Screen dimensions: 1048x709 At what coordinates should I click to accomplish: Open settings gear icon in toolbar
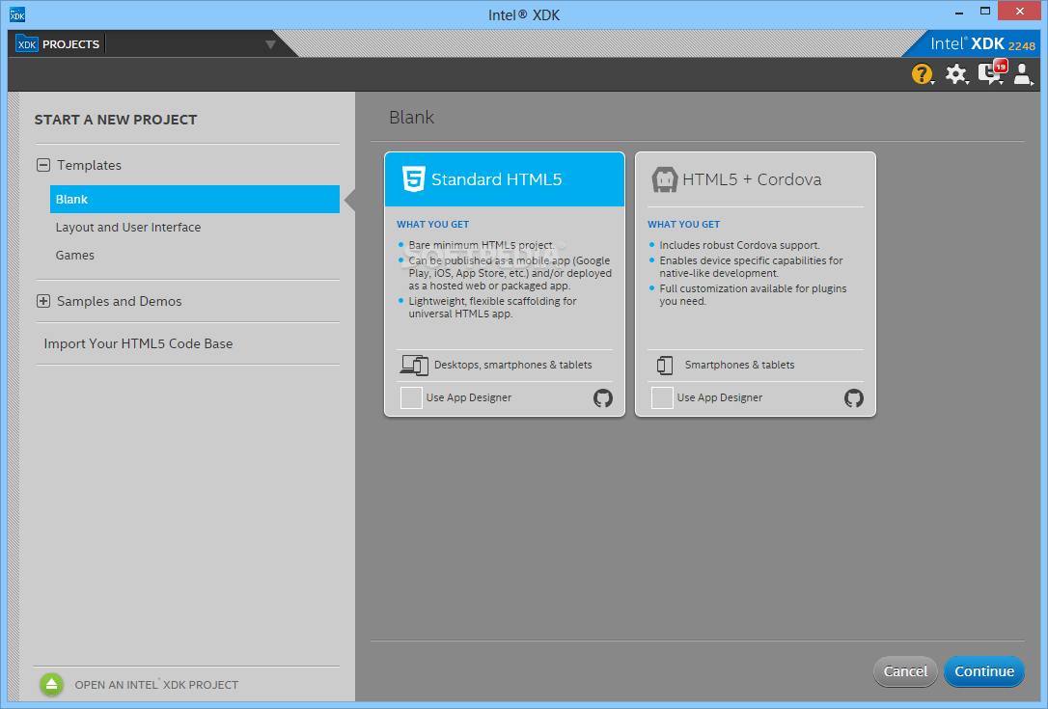955,73
